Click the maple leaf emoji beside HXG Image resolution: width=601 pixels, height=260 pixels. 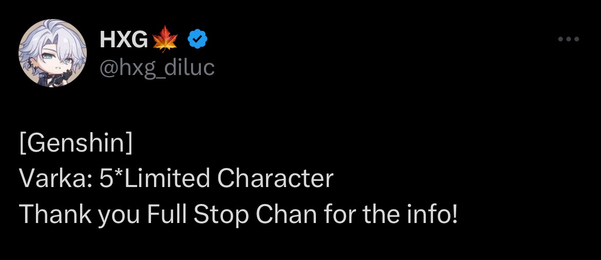tap(165, 40)
